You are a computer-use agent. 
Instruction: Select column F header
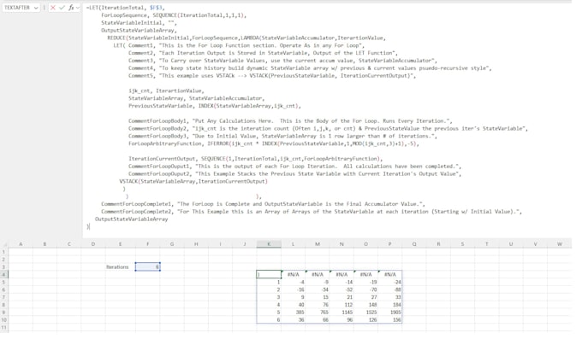(148, 244)
